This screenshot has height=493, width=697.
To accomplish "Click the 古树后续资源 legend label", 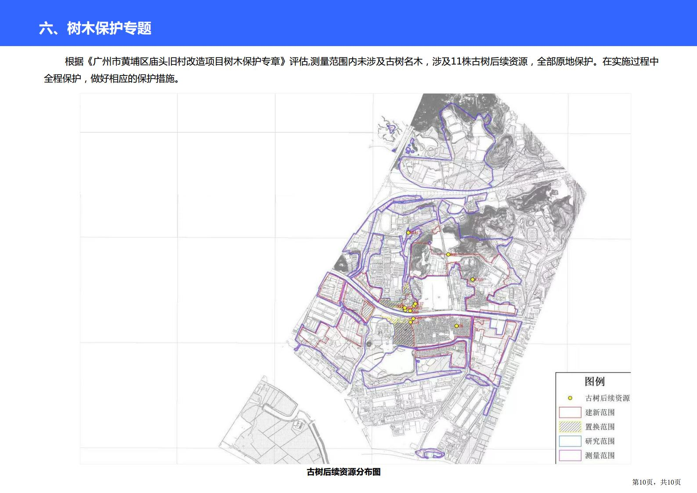I will [x=607, y=398].
